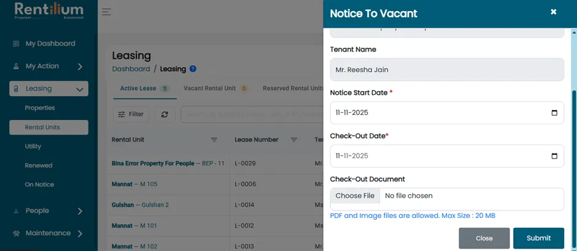Open the Filter button

pyautogui.click(x=131, y=114)
